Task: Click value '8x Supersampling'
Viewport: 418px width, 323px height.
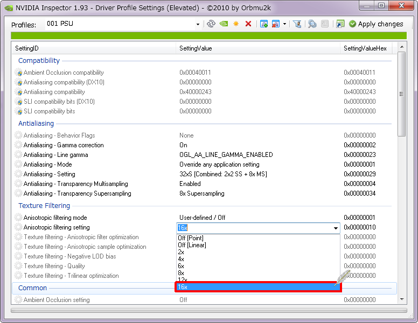Action: point(202,193)
